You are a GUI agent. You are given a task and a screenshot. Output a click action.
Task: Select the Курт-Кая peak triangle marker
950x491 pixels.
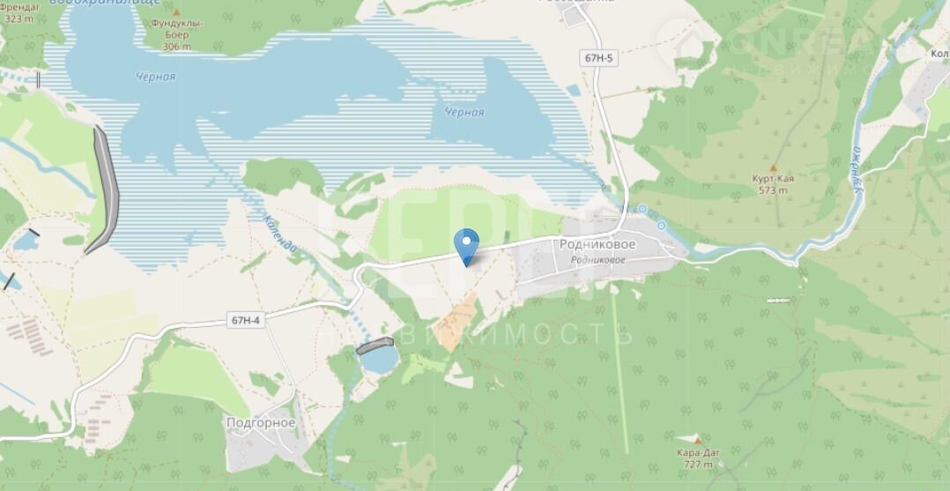pos(773,167)
